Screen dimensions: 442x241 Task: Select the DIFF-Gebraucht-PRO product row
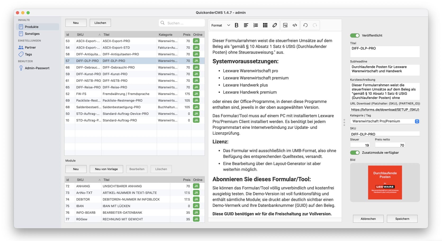point(134,67)
